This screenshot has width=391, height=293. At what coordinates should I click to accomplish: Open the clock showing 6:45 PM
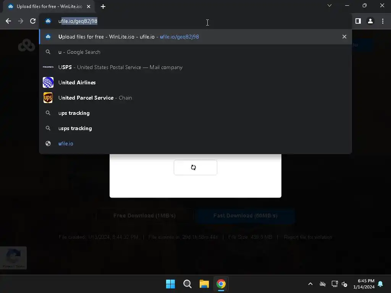[364, 284]
